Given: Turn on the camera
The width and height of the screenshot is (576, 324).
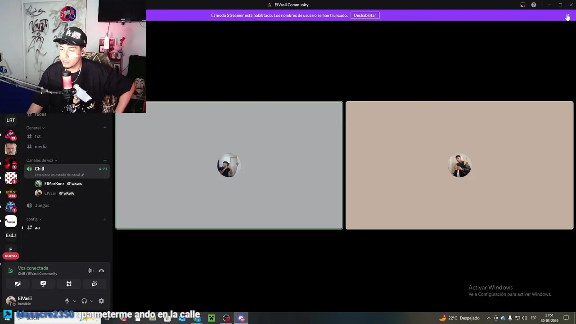Looking at the screenshot, I should 18,284.
